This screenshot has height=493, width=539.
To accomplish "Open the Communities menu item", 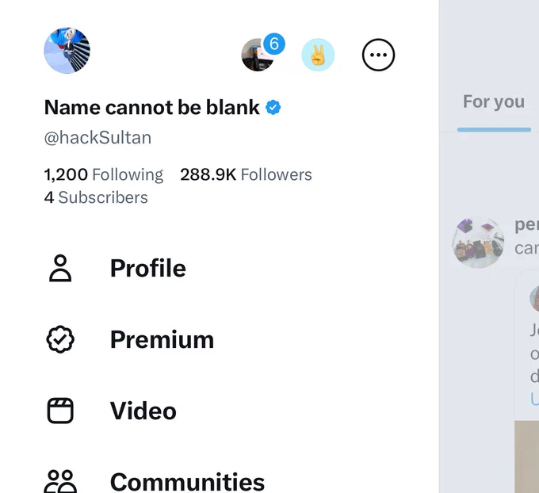I will 187,481.
